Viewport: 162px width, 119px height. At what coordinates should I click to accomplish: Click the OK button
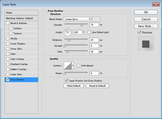[x=146, y=12]
